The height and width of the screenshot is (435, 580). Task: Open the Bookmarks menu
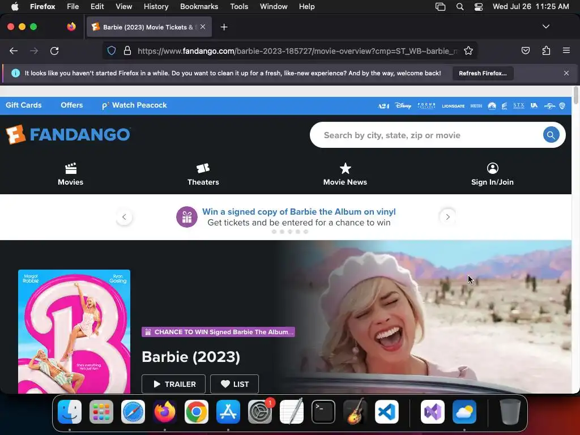click(x=199, y=6)
